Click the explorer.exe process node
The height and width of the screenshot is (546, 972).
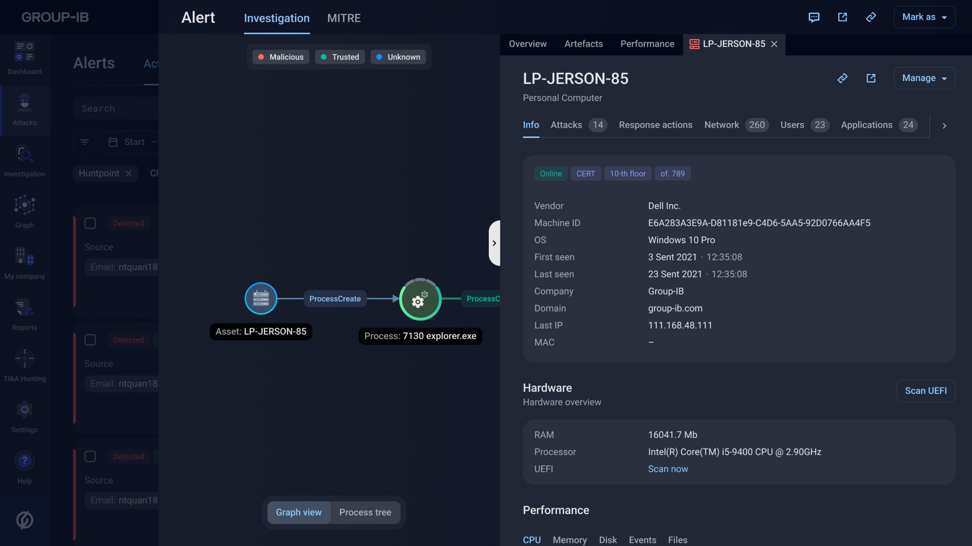(x=420, y=300)
